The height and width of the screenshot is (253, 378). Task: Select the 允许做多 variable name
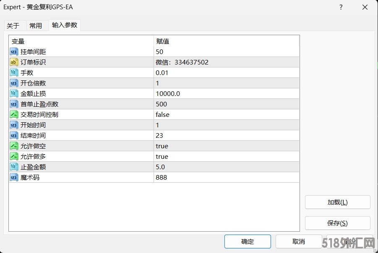coord(33,157)
